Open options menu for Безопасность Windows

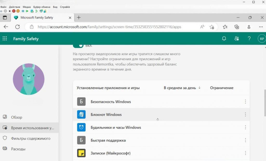(x=245, y=102)
